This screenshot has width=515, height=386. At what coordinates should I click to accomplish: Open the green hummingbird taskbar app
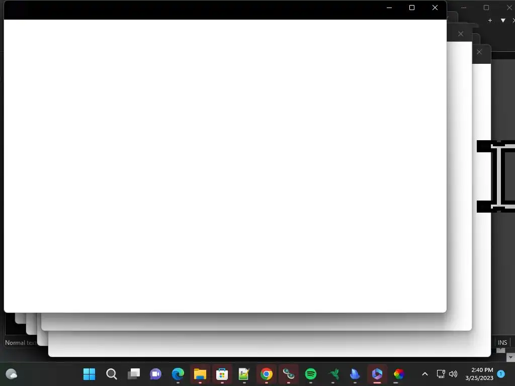tap(333, 374)
